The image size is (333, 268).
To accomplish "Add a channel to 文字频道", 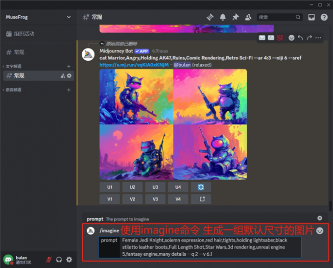I will point(69,67).
